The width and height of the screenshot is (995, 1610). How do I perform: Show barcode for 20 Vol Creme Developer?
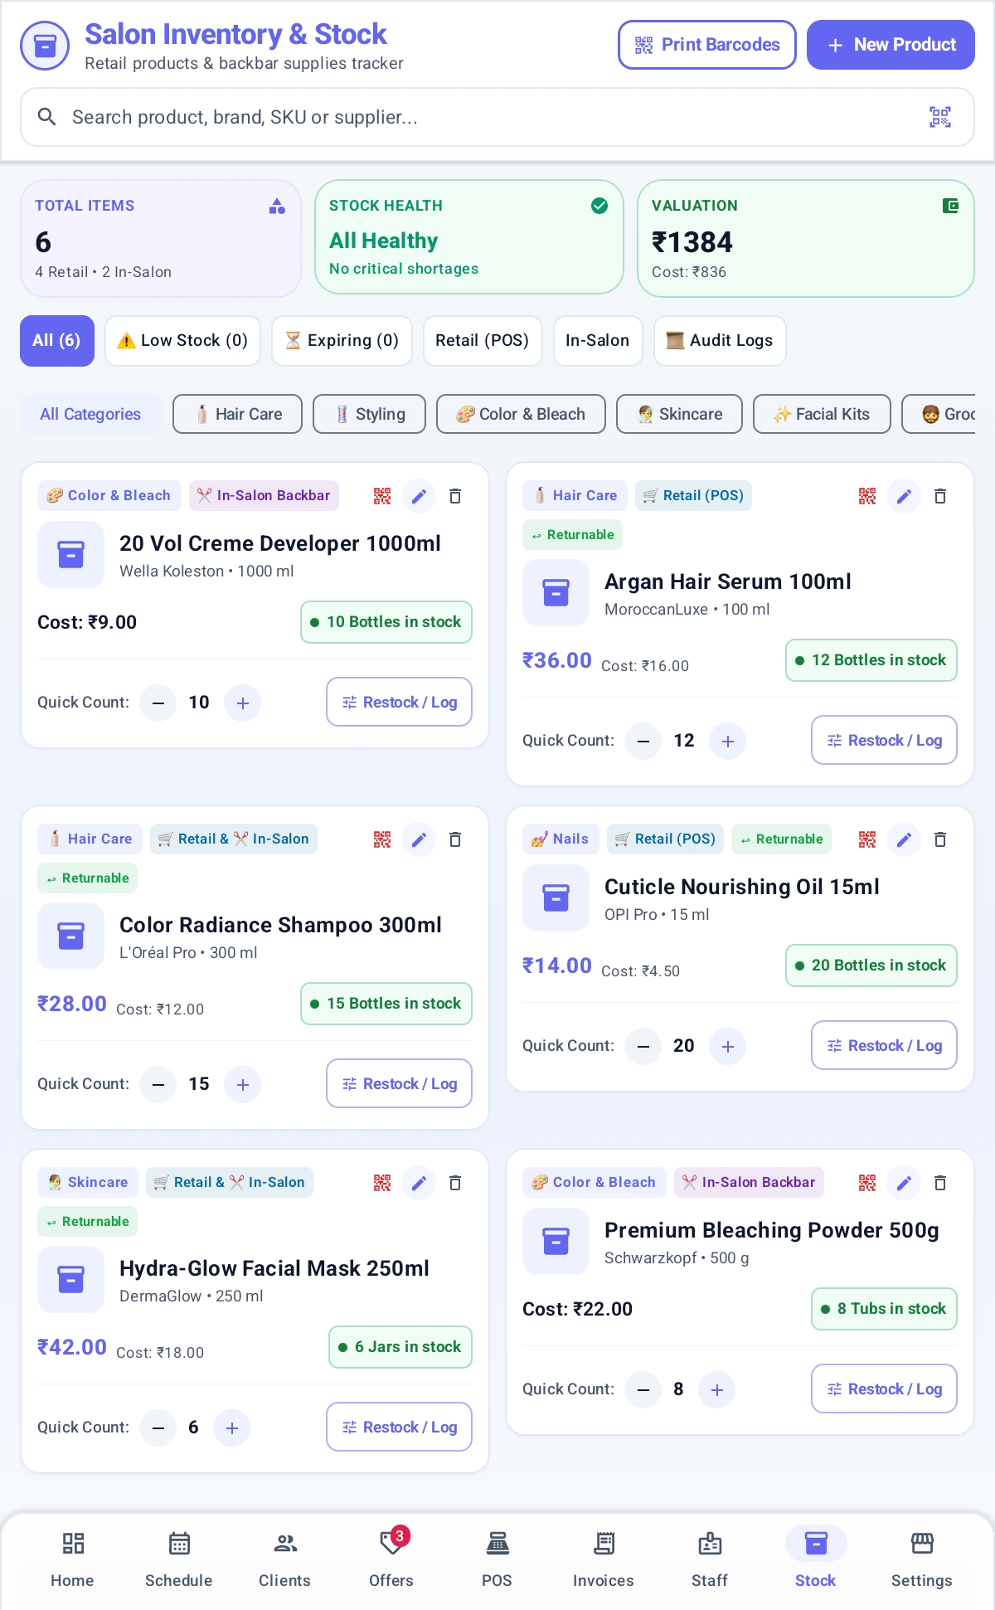coord(382,496)
